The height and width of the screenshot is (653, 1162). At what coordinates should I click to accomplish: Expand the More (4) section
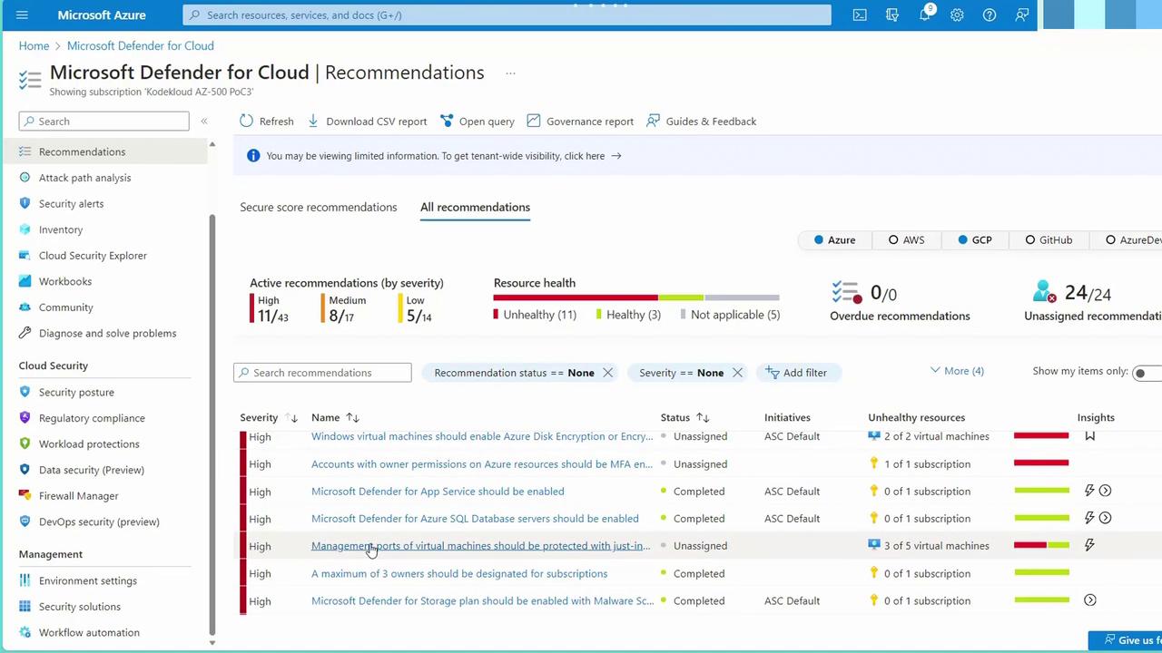point(957,371)
